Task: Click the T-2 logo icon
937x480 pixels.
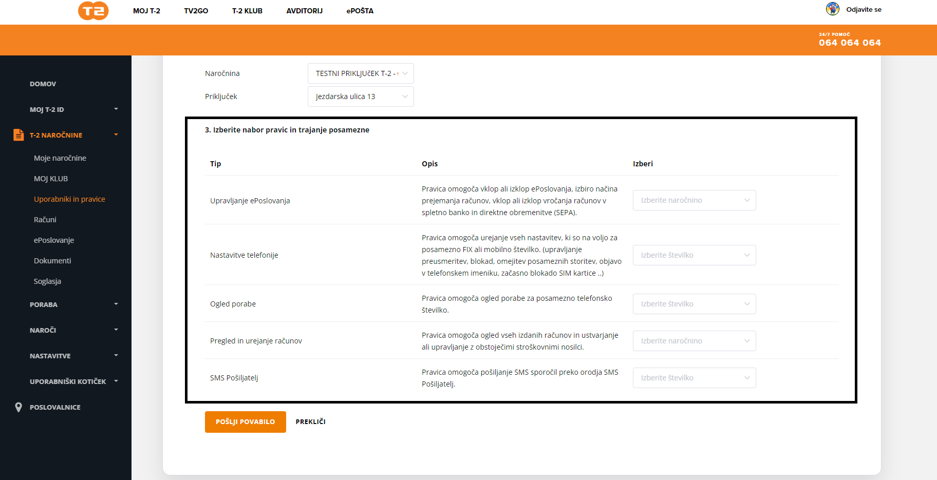Action: point(93,11)
